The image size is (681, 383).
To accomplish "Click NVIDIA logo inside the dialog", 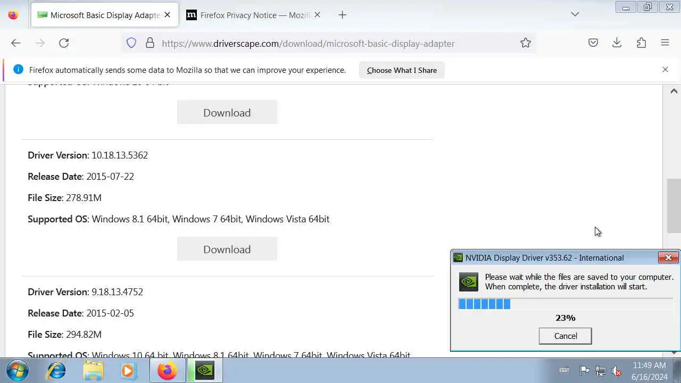I will click(469, 282).
